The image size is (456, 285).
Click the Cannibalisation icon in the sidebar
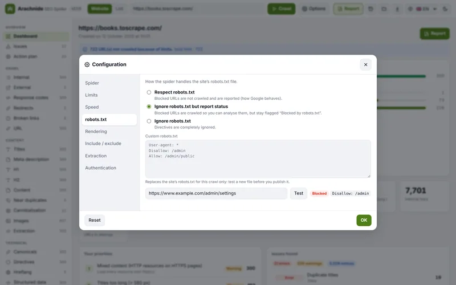tap(8, 210)
